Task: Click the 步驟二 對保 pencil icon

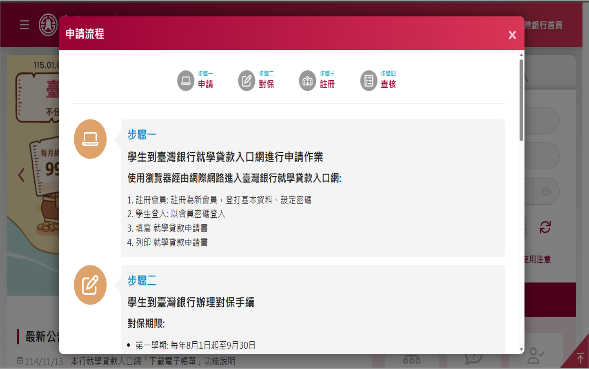Action: pyautogui.click(x=247, y=80)
